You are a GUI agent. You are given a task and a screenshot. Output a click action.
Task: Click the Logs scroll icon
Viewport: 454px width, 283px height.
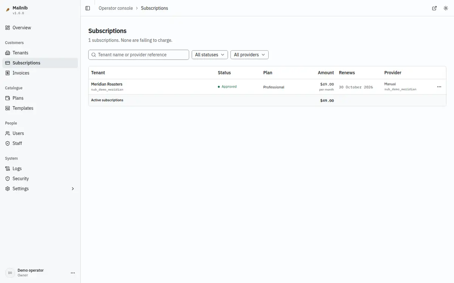pos(8,169)
